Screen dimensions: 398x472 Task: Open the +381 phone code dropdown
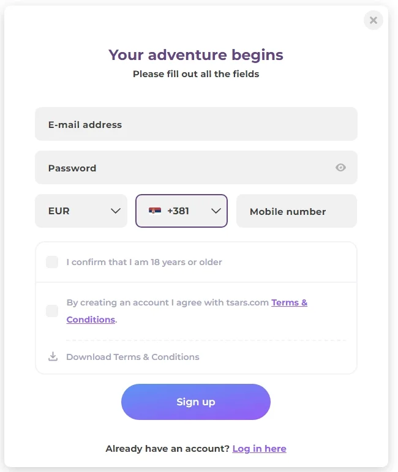[x=181, y=211]
